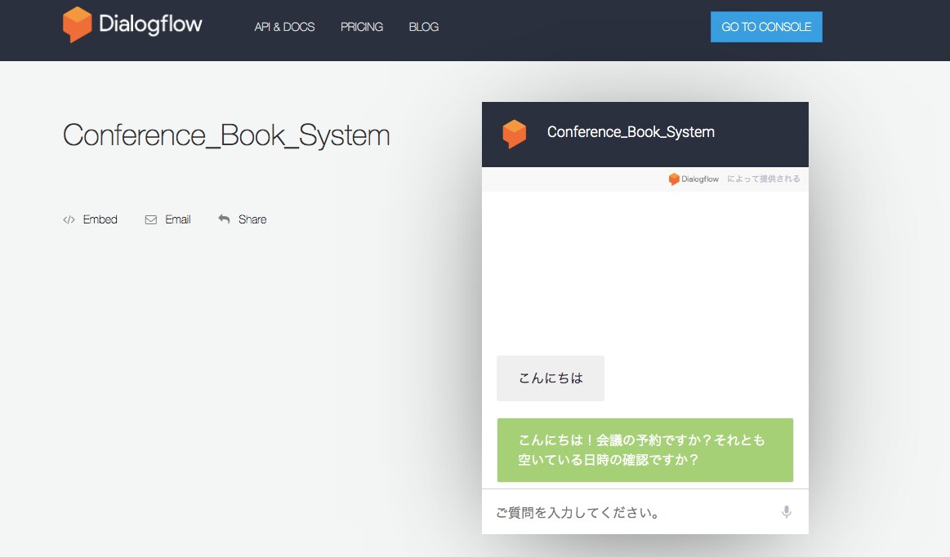The image size is (950, 557).
Task: Click the GO TO CONSOLE button
Action: click(x=766, y=27)
